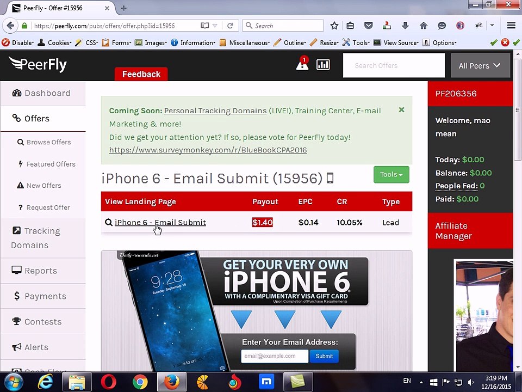Open Options developer toolbar menu
522x392 pixels.
point(439,42)
